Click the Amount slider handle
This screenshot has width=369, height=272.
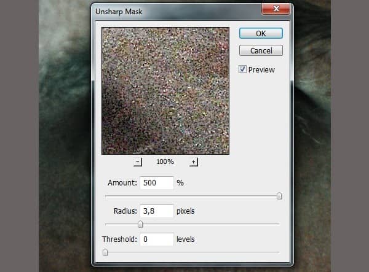coord(279,196)
